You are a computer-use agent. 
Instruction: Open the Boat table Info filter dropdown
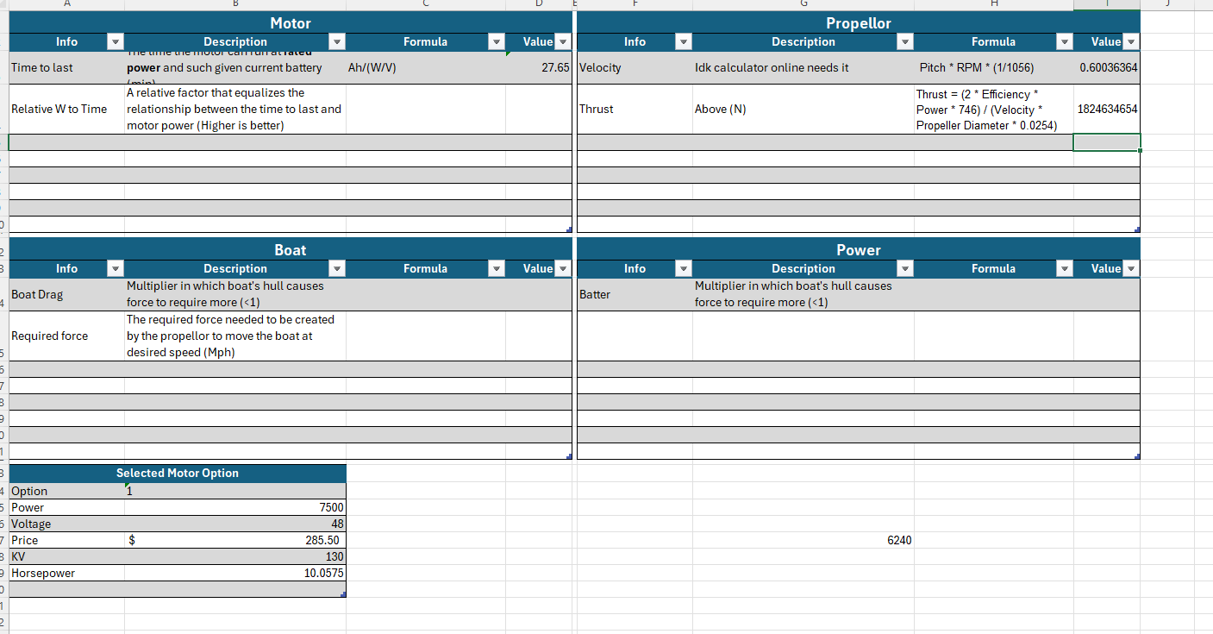coord(115,268)
